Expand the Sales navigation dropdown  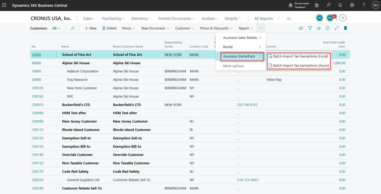[x=89, y=19]
